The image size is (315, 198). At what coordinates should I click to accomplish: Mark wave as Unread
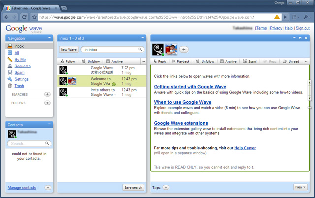tap(291, 61)
